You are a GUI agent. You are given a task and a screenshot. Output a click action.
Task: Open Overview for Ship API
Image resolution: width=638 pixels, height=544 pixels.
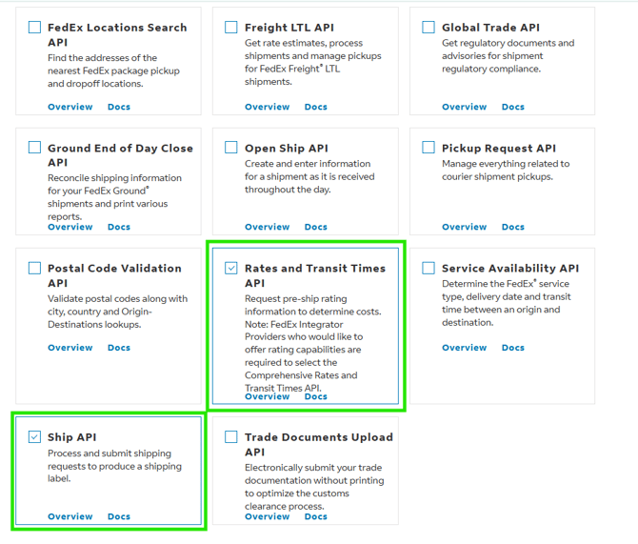[70, 516]
